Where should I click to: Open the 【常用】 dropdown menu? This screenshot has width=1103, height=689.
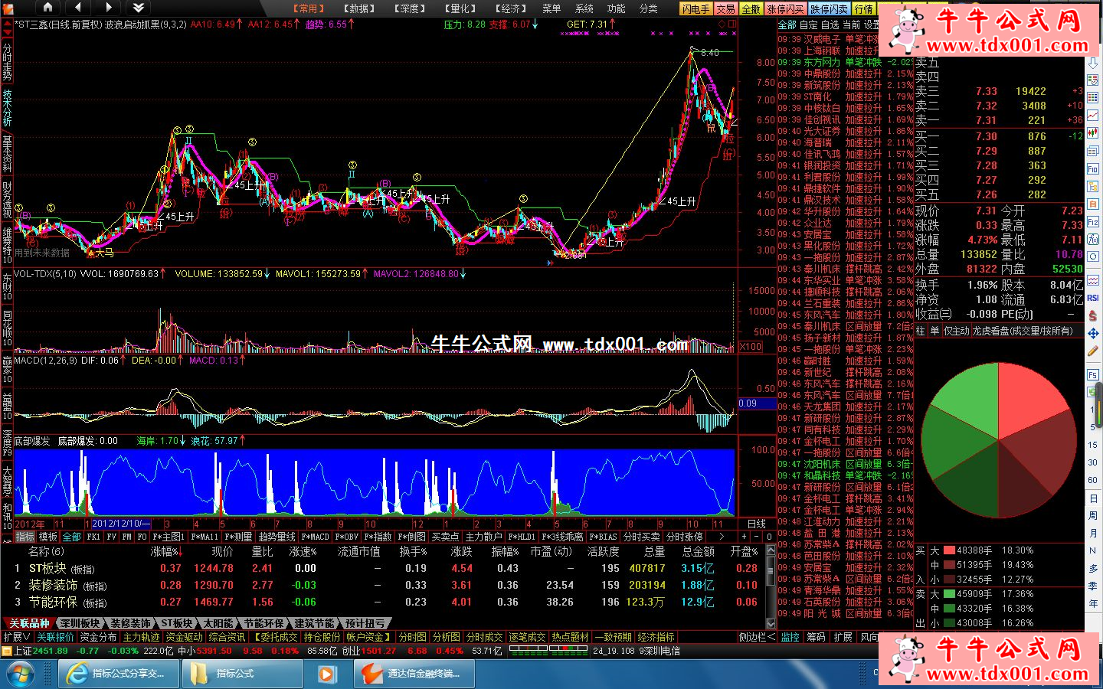[x=309, y=8]
